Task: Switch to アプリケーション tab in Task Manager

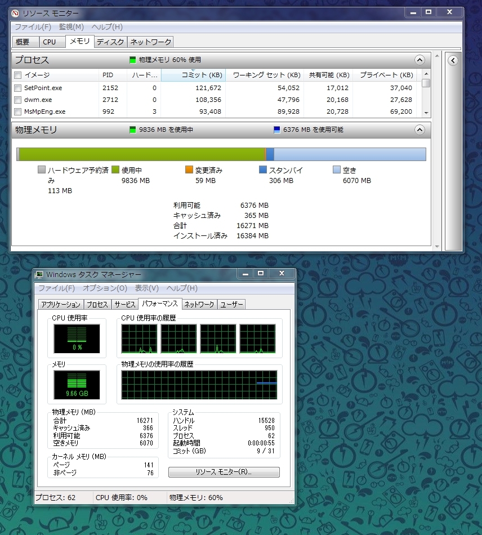Action: (x=61, y=304)
